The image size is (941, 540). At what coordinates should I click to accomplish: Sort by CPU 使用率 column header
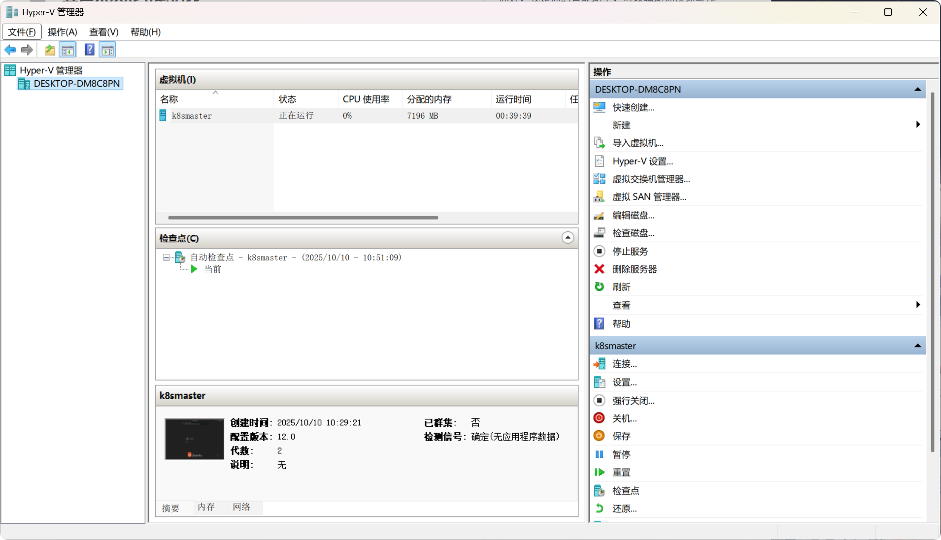(x=370, y=99)
